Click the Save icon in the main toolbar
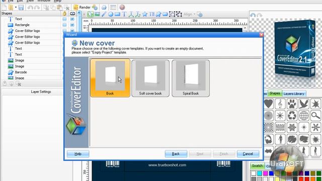This screenshot has height=181, width=322. click(x=21, y=8)
